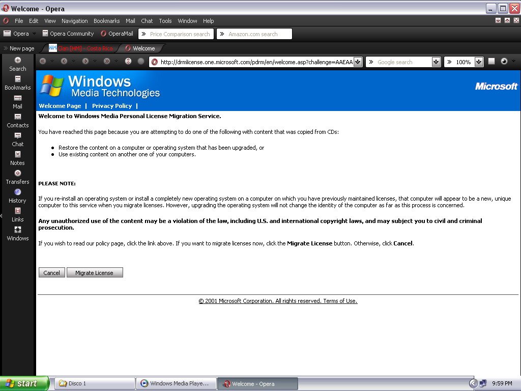Open the Google search dropdown arrow
The image size is (521, 391).
436,62
